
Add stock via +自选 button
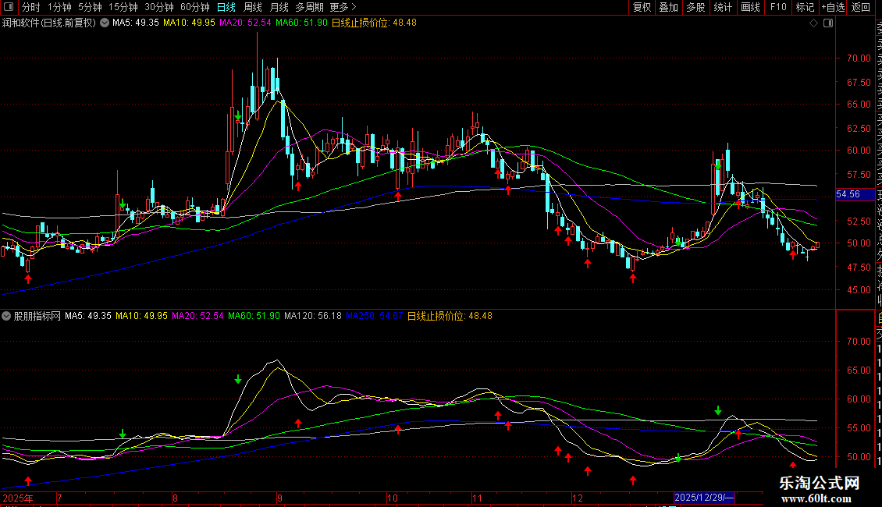(x=832, y=7)
